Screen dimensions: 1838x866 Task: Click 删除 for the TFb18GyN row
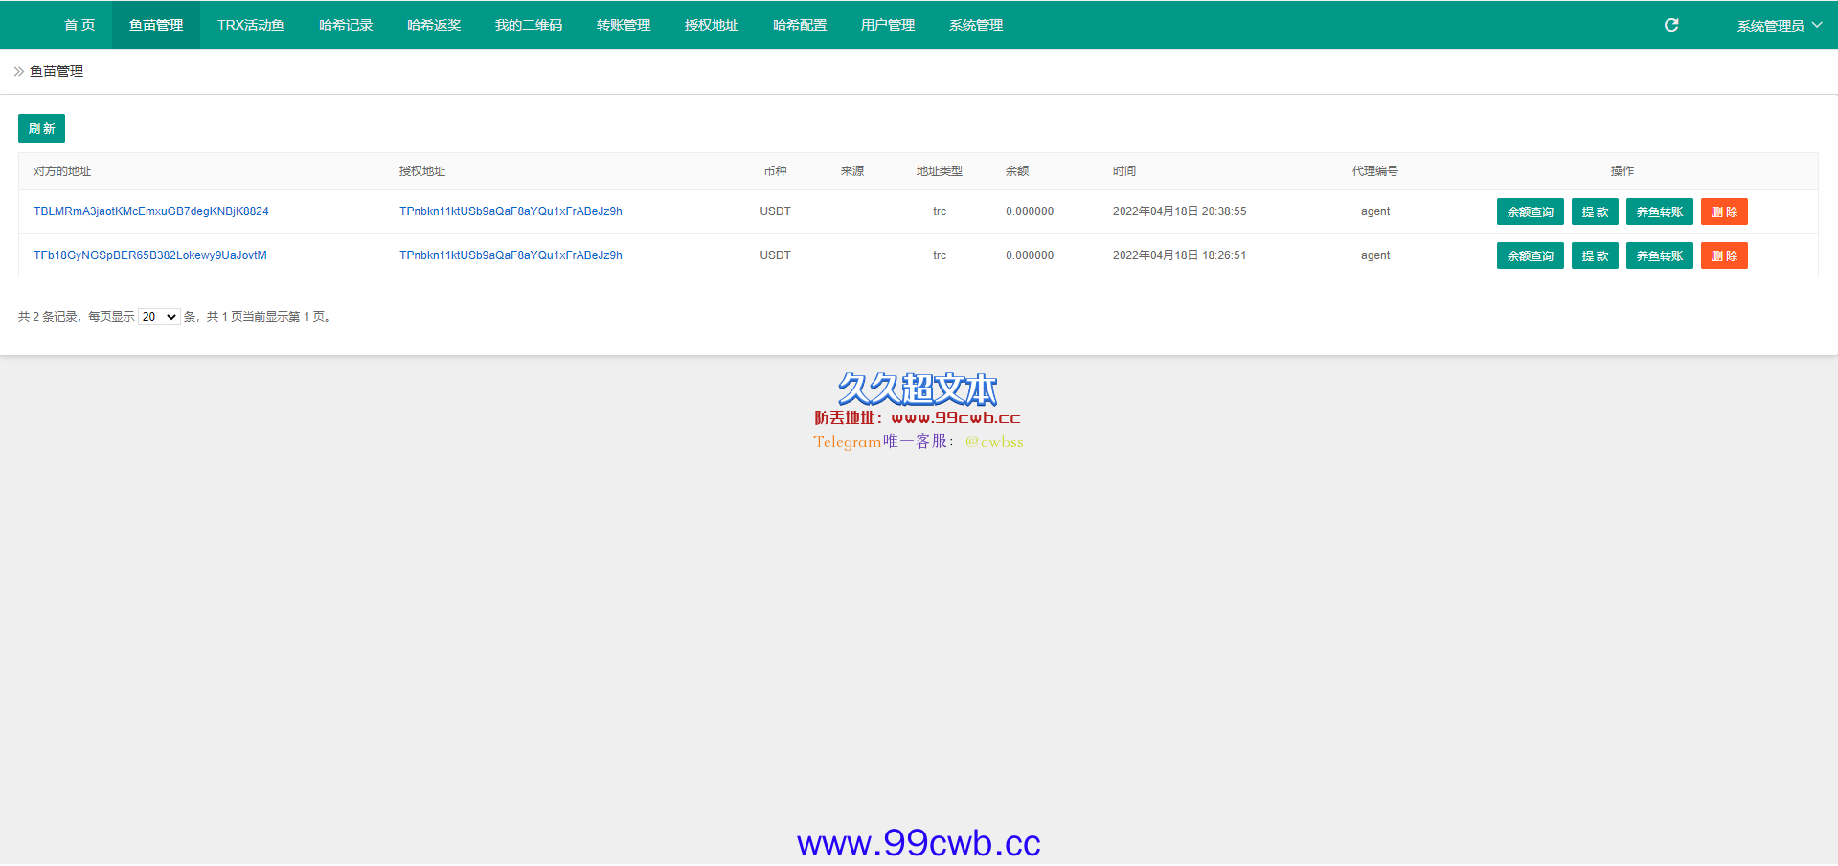click(x=1724, y=255)
